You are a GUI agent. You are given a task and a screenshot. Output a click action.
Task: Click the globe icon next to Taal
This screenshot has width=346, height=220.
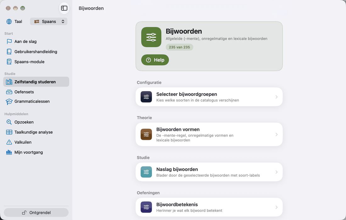(9, 21)
